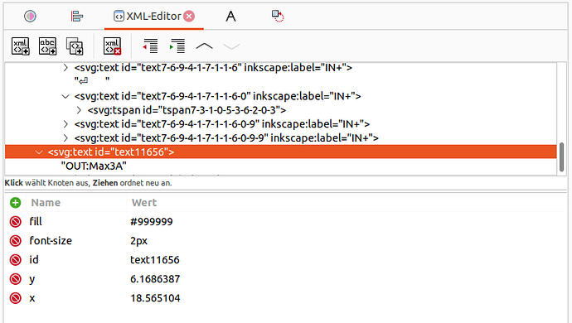572x323 pixels.
Task: Close the XML-Editor tab
Action: pos(189,16)
